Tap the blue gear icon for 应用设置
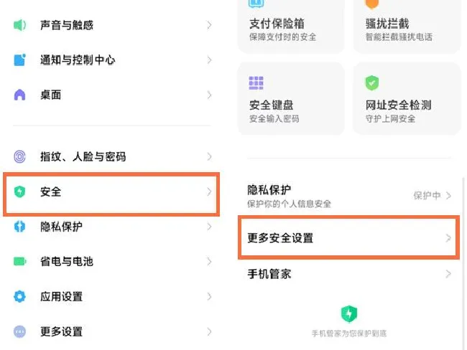Image resolution: width=467 pixels, height=350 pixels. [x=19, y=296]
